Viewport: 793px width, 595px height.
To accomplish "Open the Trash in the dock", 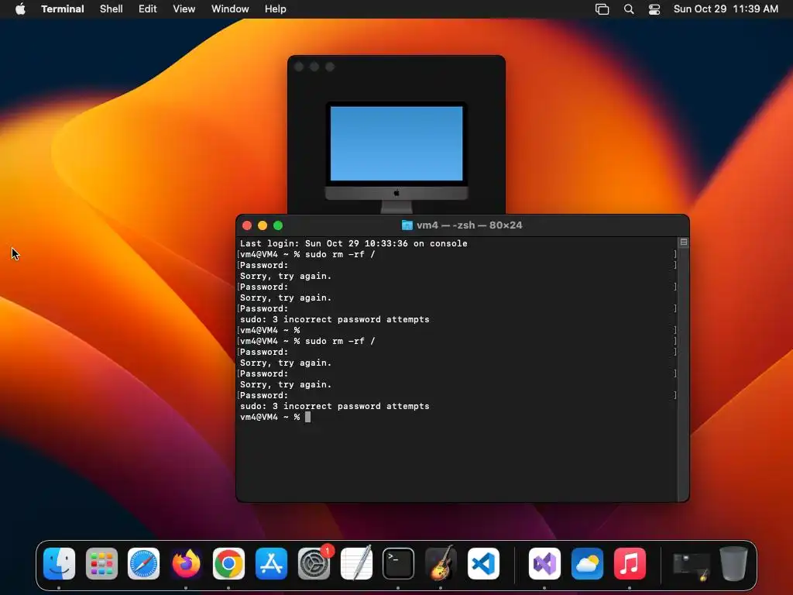I will pyautogui.click(x=733, y=563).
